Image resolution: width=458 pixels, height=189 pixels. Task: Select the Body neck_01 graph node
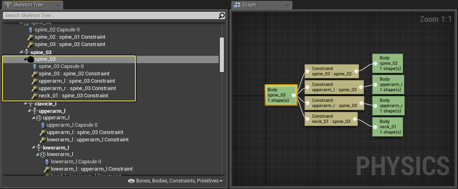(x=387, y=127)
